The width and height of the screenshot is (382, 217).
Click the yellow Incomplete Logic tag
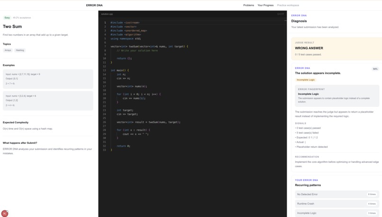[306, 80]
